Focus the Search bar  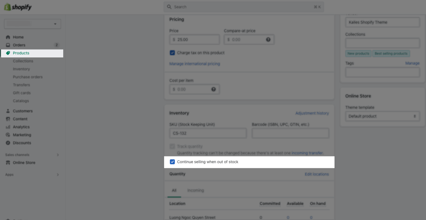click(244, 7)
